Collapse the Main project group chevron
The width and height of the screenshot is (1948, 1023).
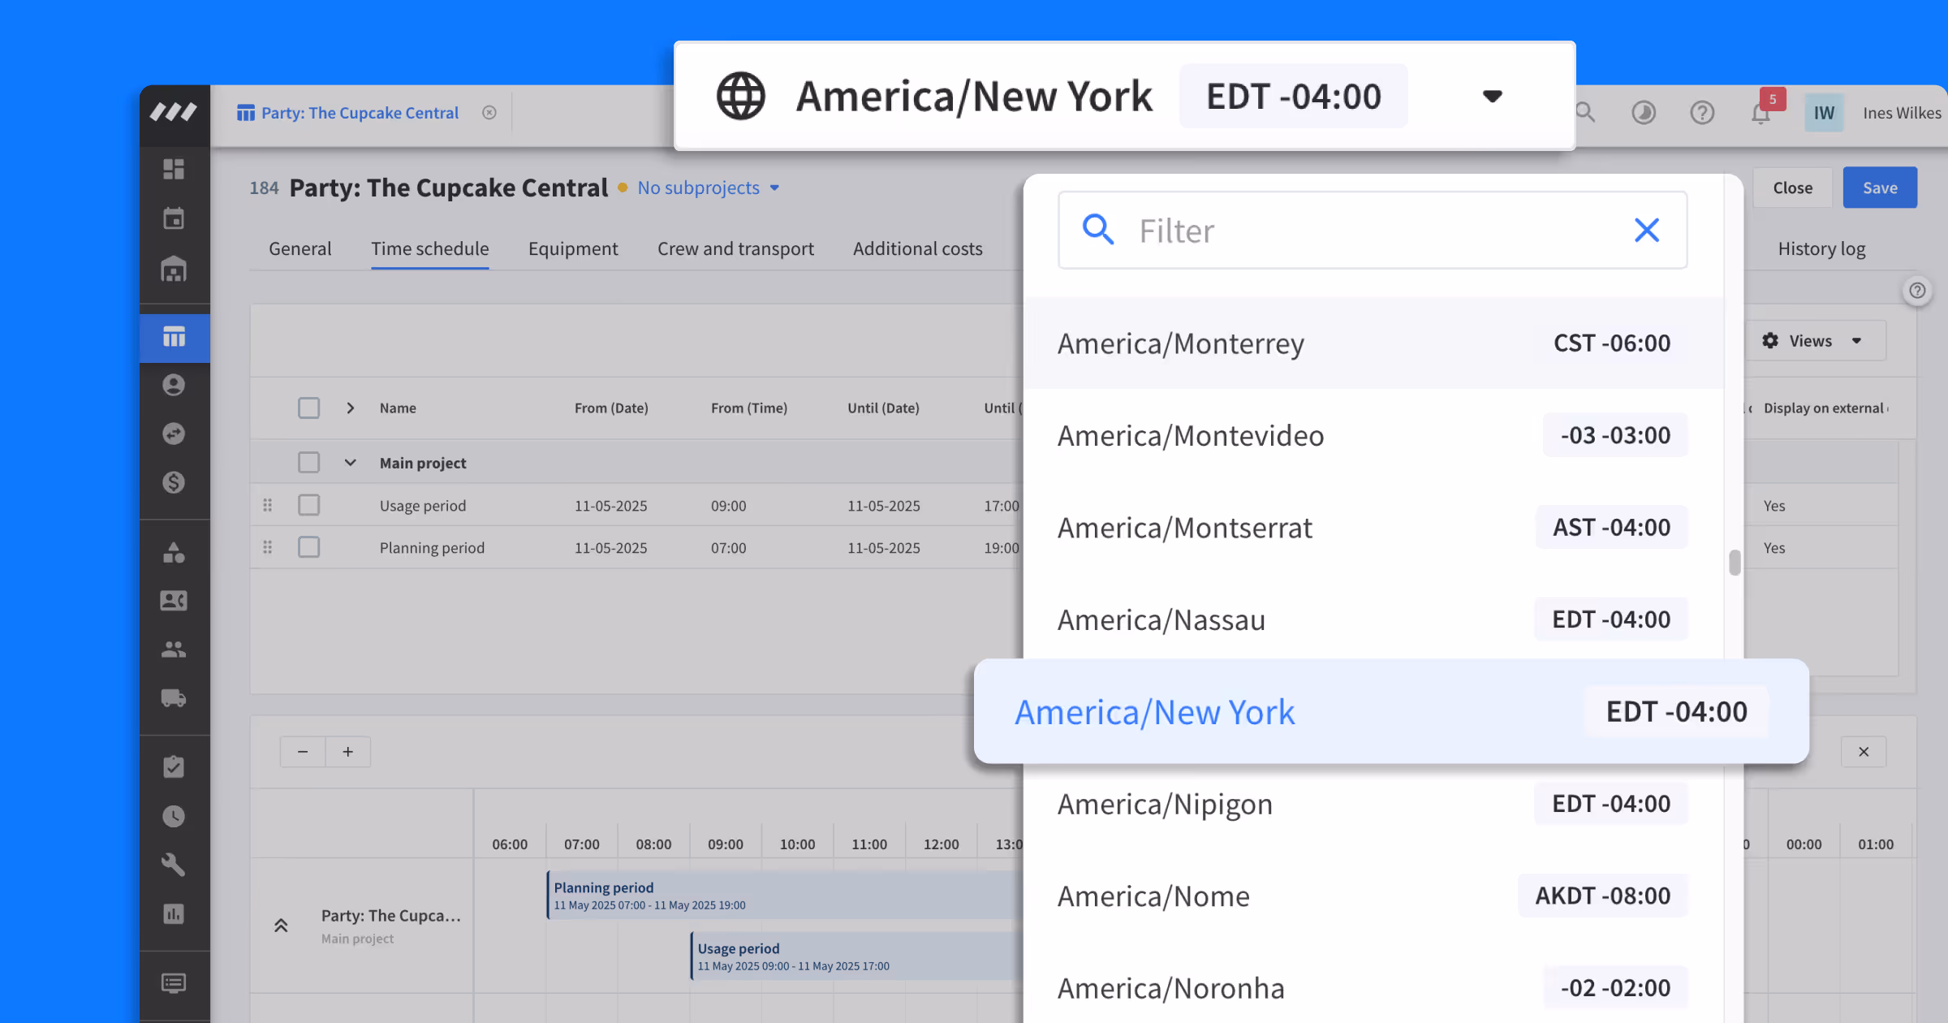point(350,463)
